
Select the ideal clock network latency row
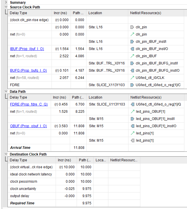pos(74,174)
